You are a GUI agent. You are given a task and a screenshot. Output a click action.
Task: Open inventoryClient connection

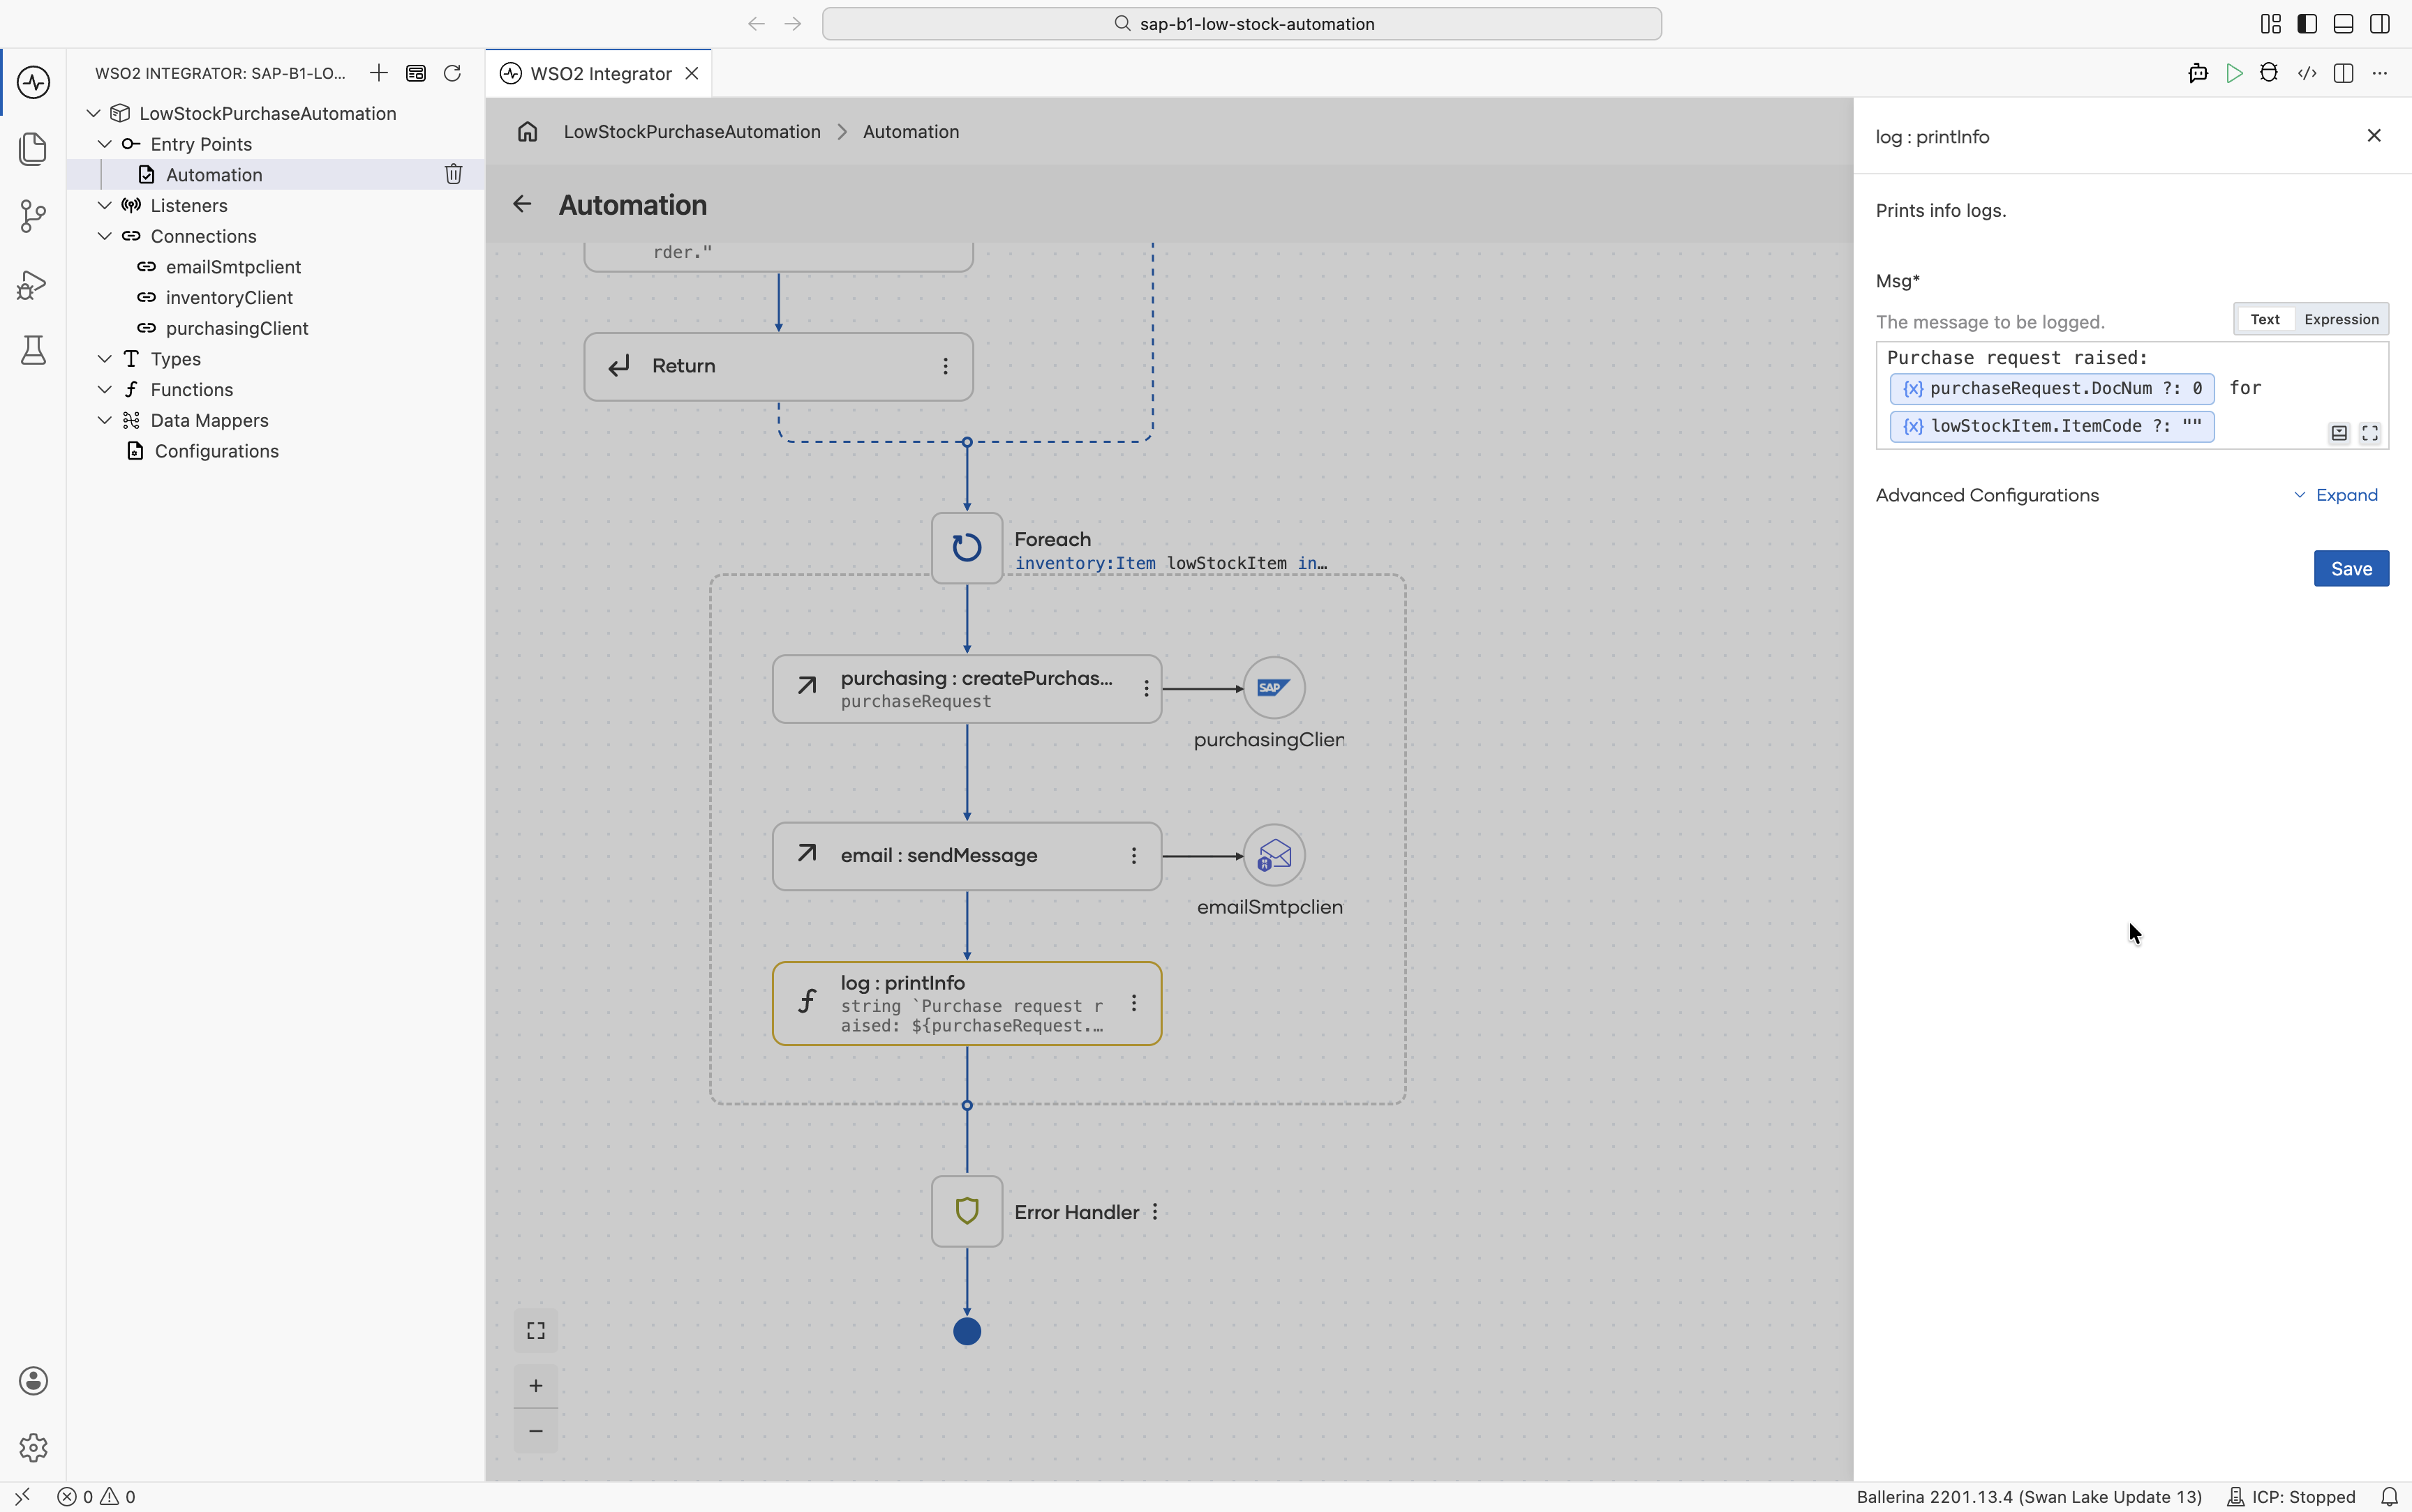(229, 297)
